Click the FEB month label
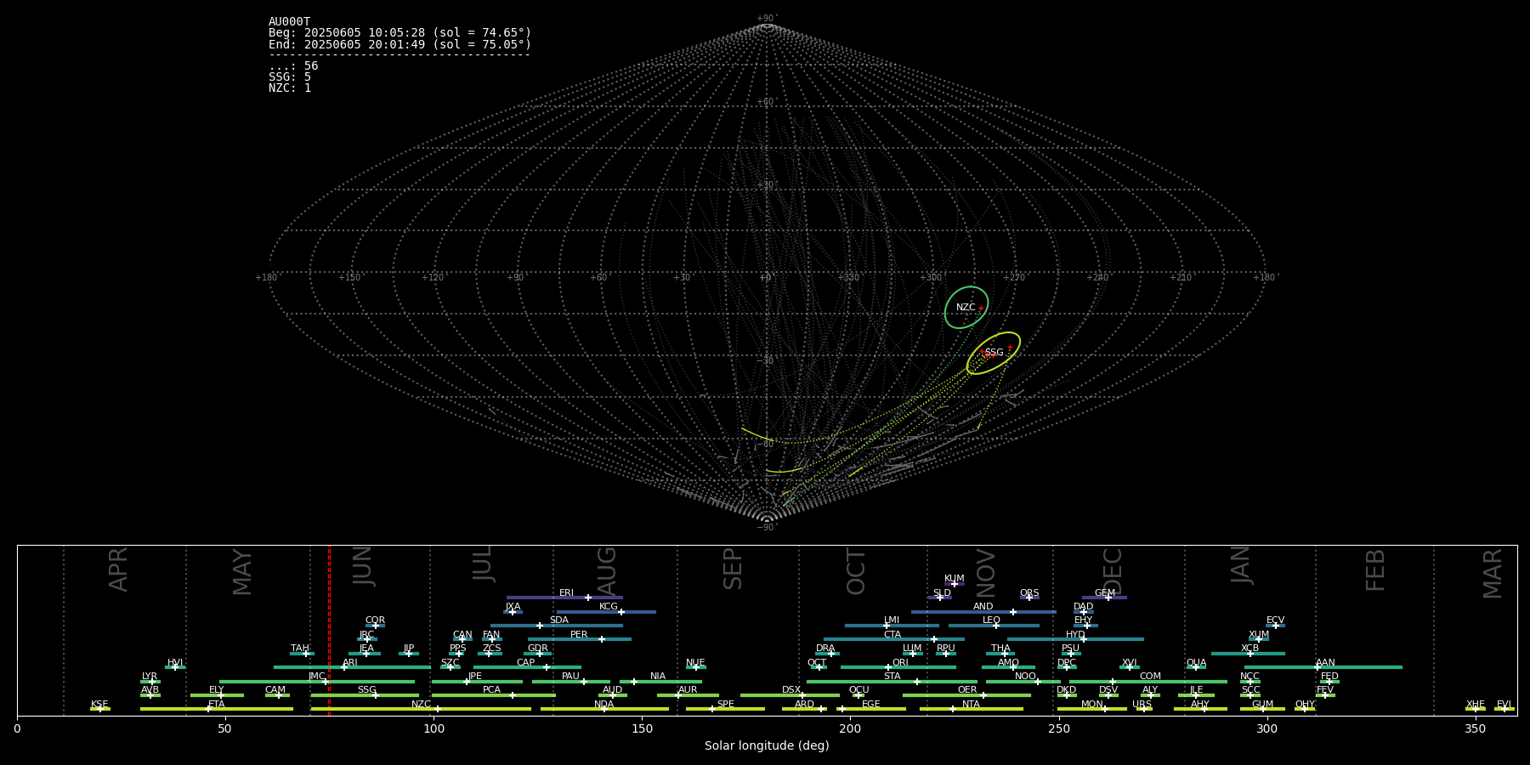This screenshot has height=765, width=1530. (x=1375, y=569)
